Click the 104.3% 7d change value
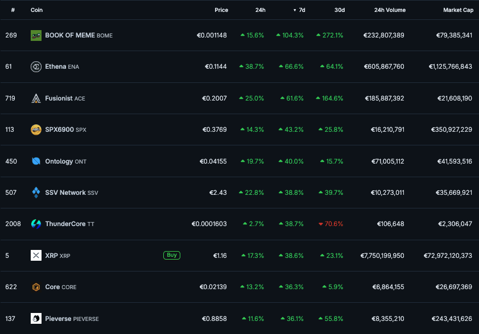The width and height of the screenshot is (479, 334). 290,35
